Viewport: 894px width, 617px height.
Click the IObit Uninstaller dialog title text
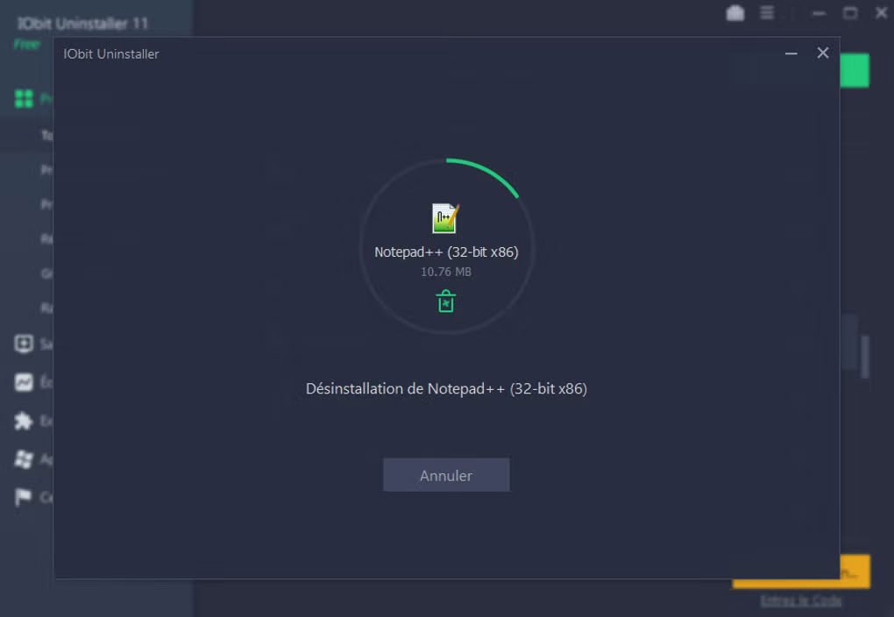pos(113,53)
